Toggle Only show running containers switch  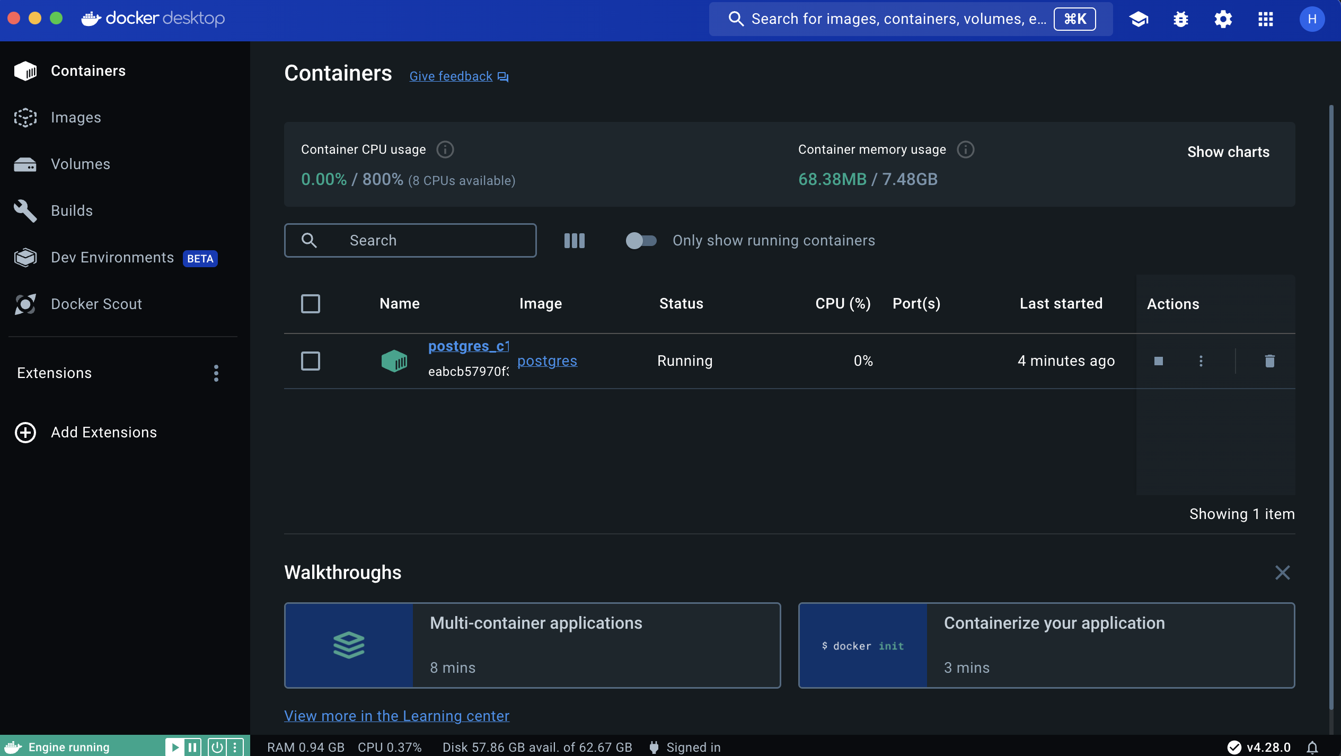641,241
